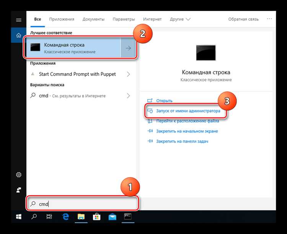Open the three-dots more options menu
Image resolution: width=287 pixels, height=234 pixels.
pyautogui.click(x=269, y=19)
